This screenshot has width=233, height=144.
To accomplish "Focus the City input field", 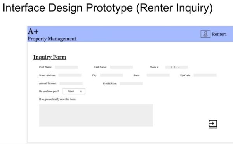I will click(x=111, y=75).
